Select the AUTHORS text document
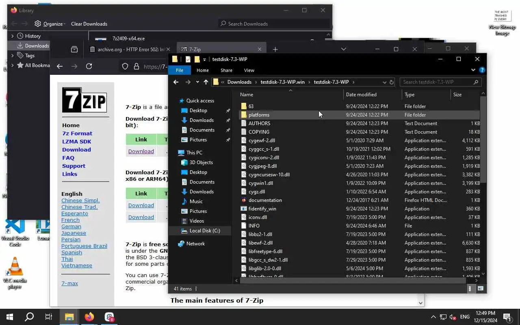520x325 pixels. (x=259, y=123)
